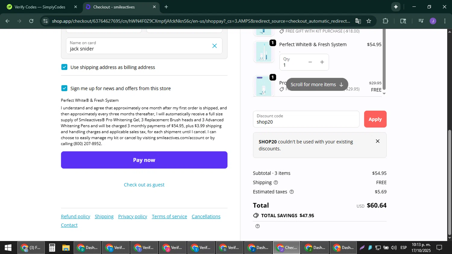The image size is (452, 254).
Task: Open the notifications center icon
Action: point(439,248)
